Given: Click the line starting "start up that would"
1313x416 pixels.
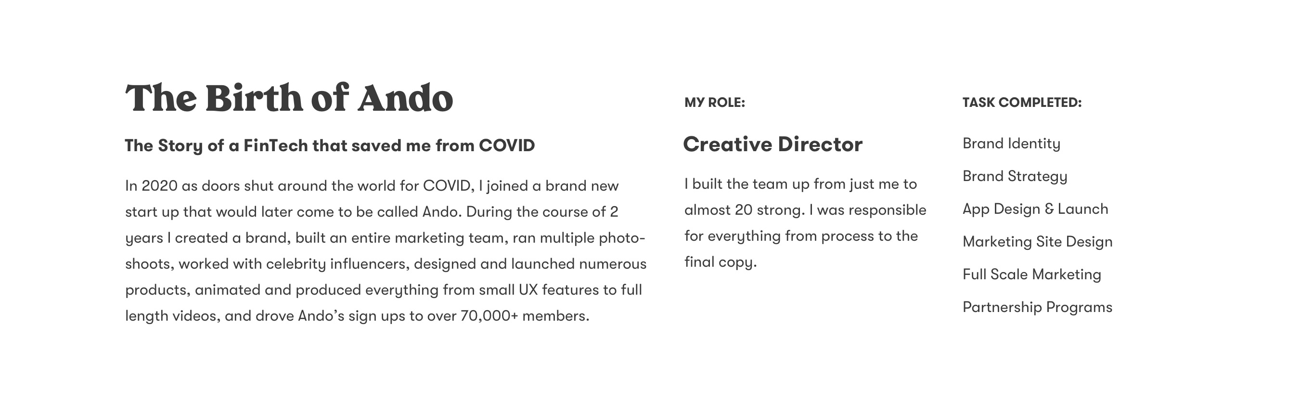Looking at the screenshot, I should 372,211.
